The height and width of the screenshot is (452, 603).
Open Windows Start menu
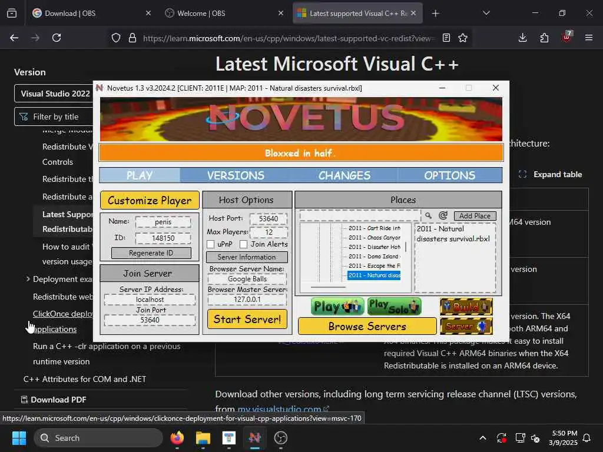point(19,438)
